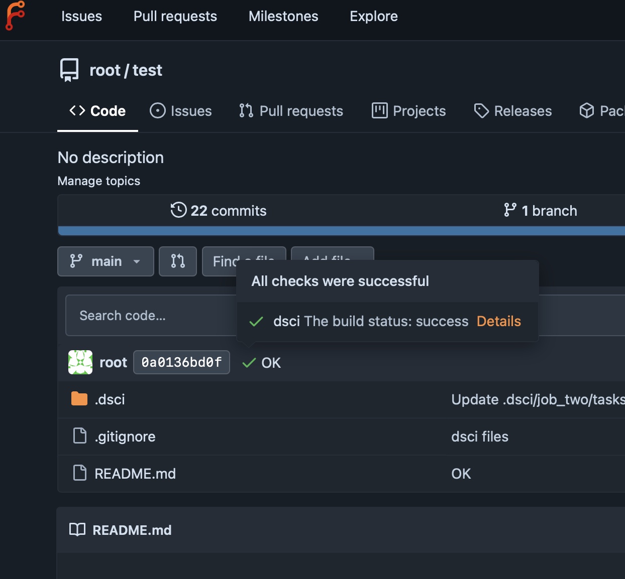
Task: Open the compare branches icon beside main selector
Action: pos(177,261)
